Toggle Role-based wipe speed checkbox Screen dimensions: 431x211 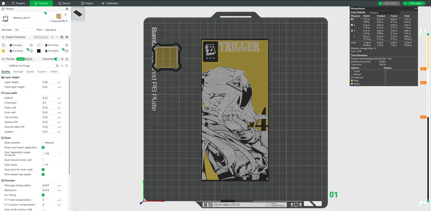coord(43,174)
